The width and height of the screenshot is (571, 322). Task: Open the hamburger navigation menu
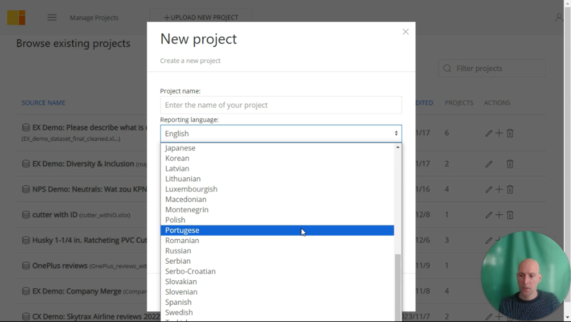click(52, 17)
